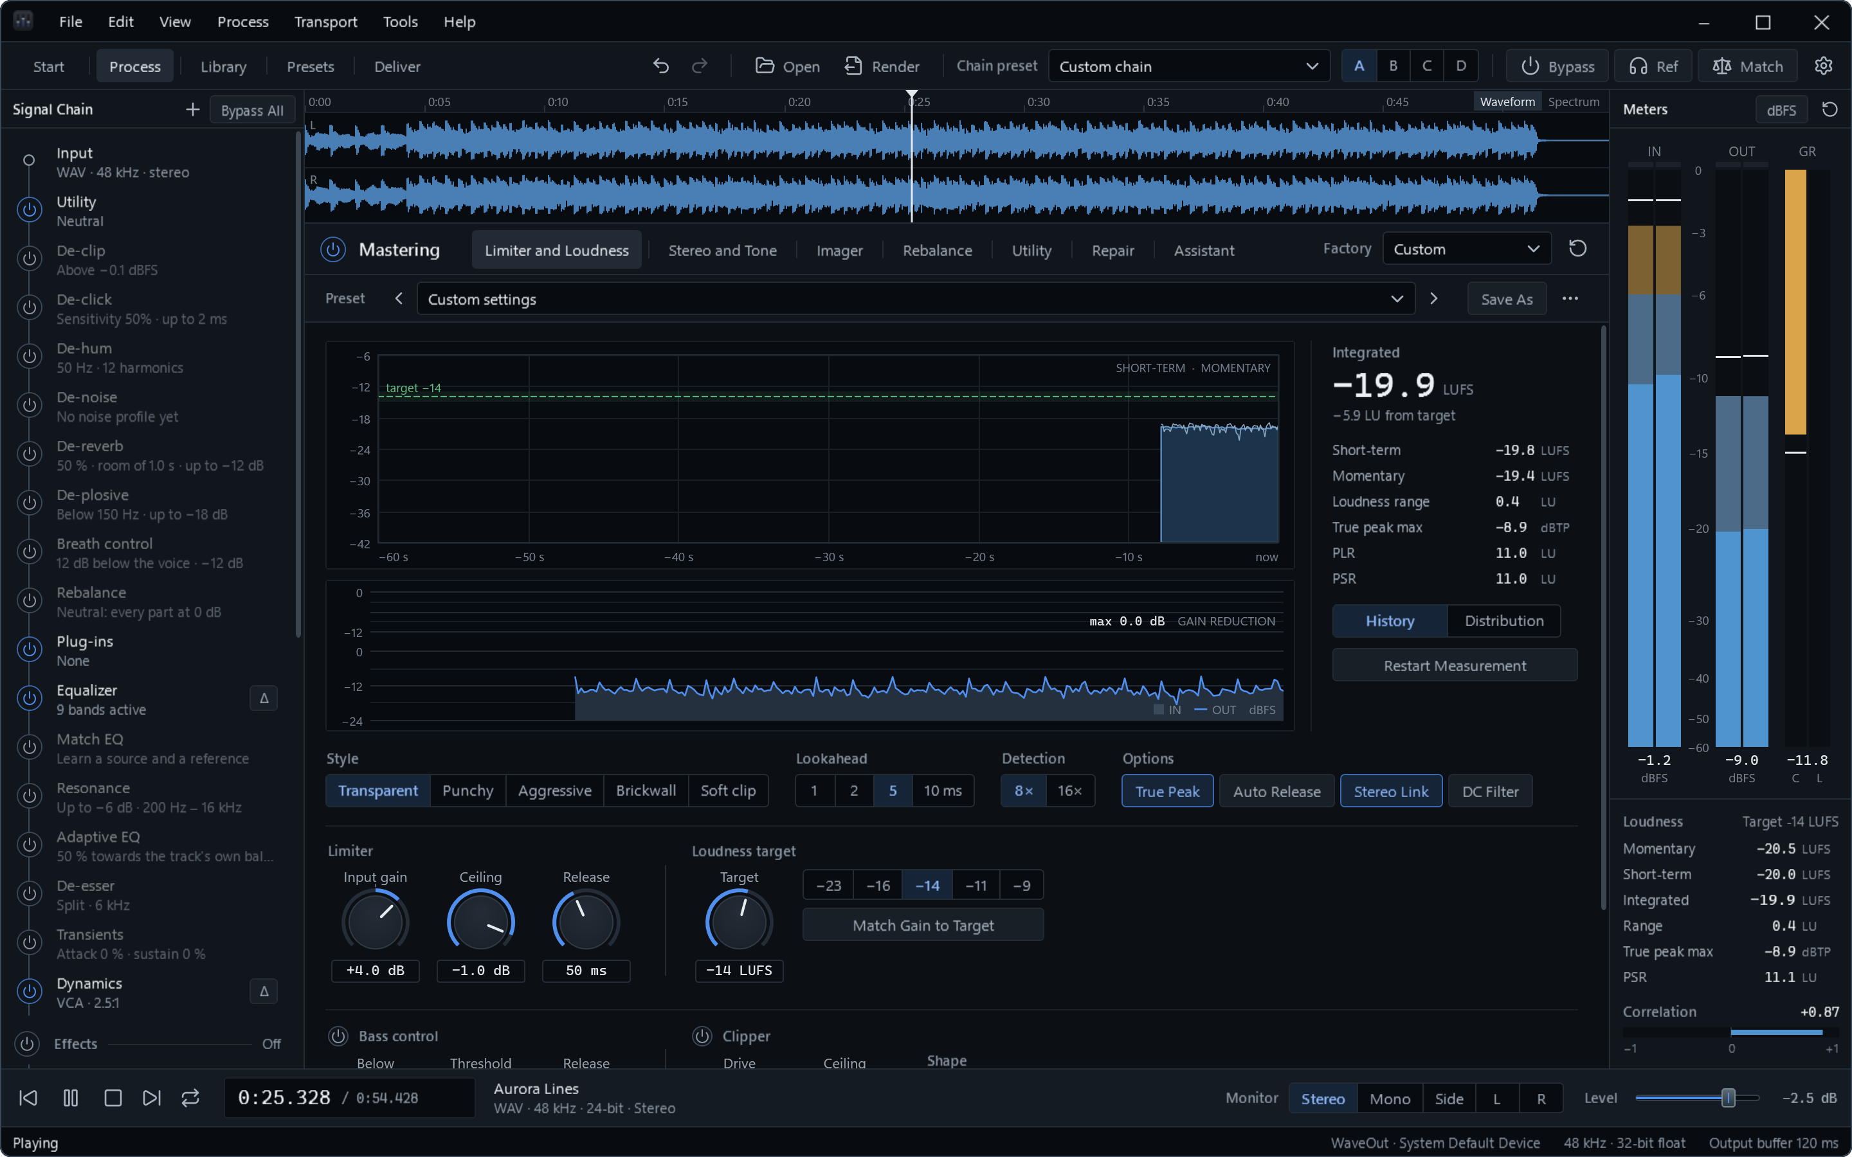The image size is (1852, 1157).
Task: Pause playback
Action: click(70, 1098)
